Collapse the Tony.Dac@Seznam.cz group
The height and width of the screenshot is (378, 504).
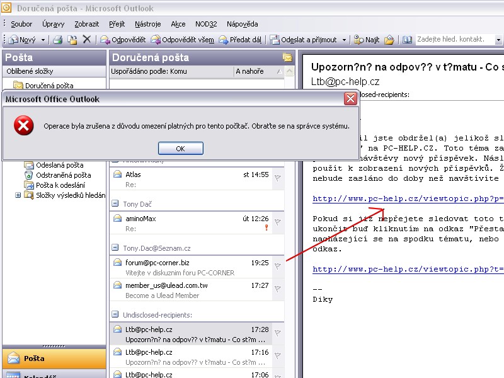pos(115,248)
